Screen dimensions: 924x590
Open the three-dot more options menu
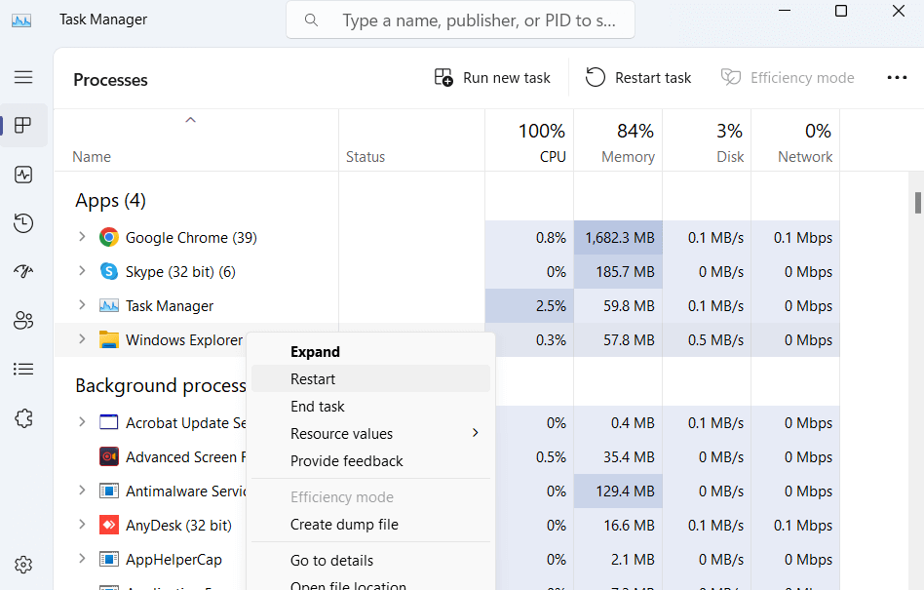click(897, 78)
